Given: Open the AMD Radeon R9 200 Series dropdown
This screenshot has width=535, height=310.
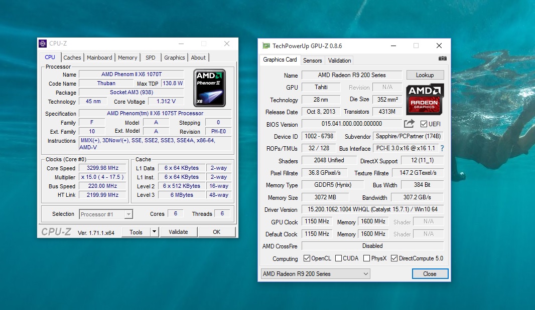Looking at the screenshot, I should [x=315, y=274].
